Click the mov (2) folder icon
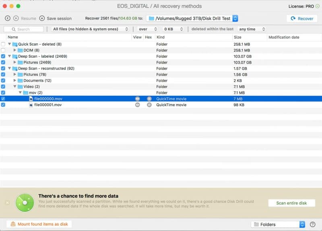The height and width of the screenshot is (231, 322). click(x=25, y=93)
